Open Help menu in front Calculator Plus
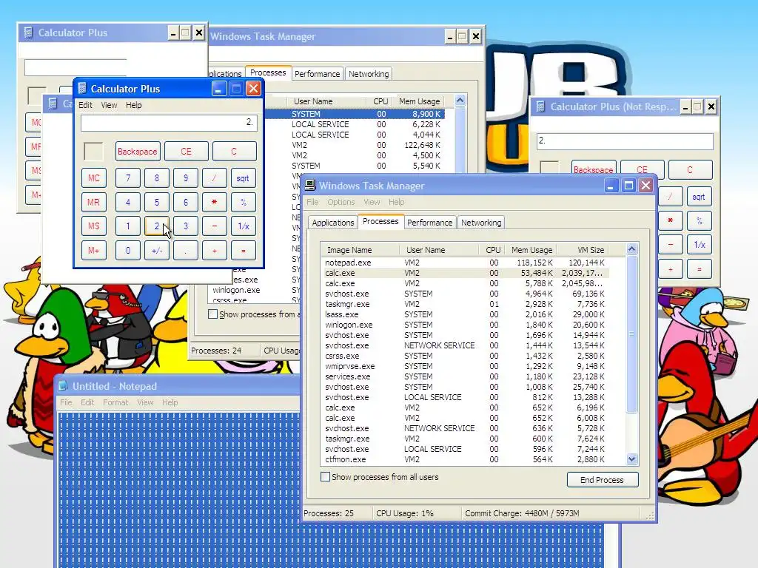Image resolution: width=758 pixels, height=568 pixels. 133,105
